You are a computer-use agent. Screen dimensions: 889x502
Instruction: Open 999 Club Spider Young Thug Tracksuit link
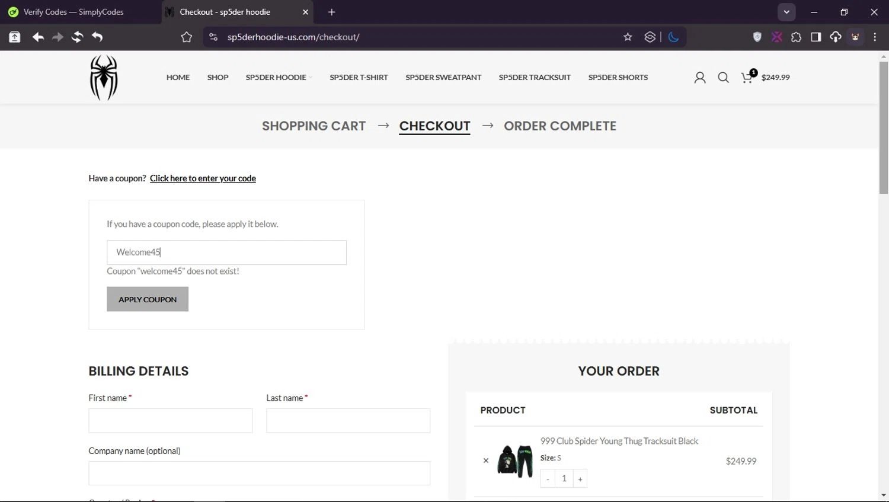619,441
